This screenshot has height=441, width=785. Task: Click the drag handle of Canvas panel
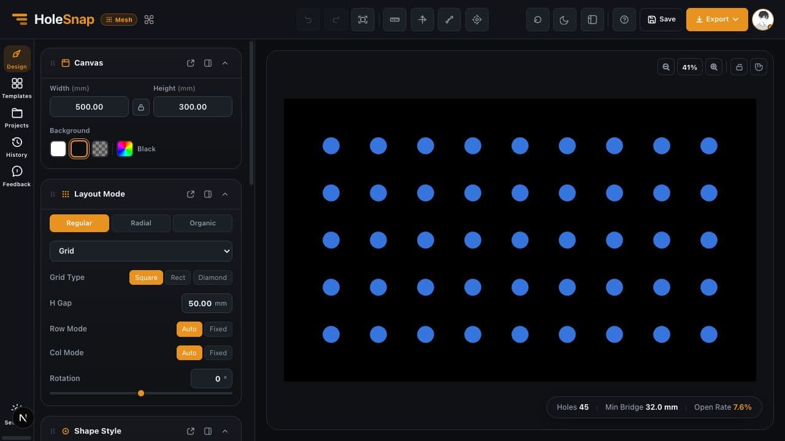(53, 63)
